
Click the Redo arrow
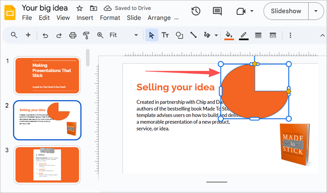click(x=59, y=35)
